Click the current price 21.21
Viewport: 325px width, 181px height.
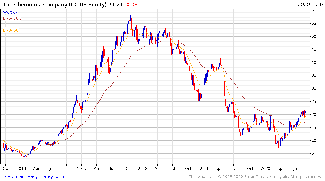(x=115, y=4)
